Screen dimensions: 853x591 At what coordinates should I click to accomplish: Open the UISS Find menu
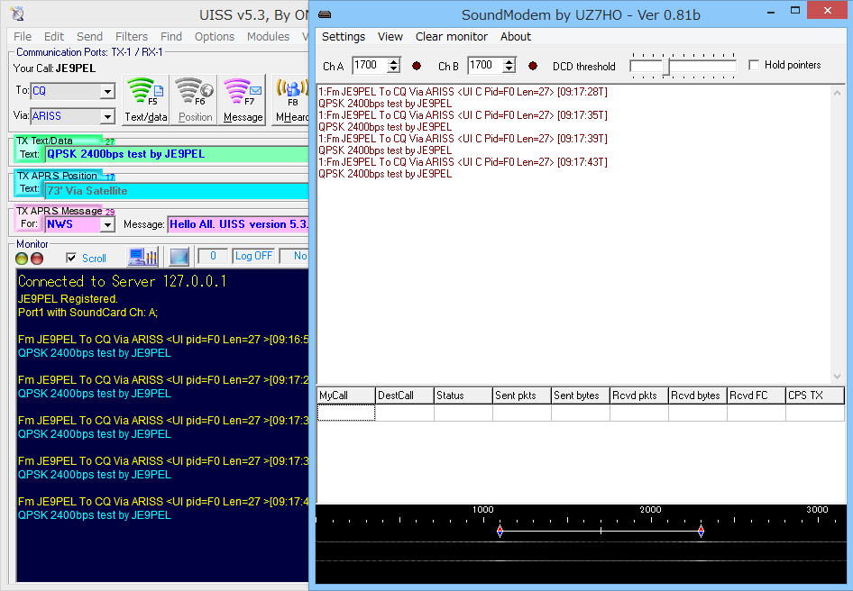point(171,36)
